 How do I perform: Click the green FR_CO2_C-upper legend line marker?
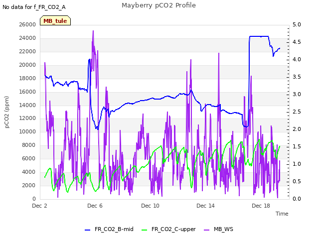click(144, 230)
